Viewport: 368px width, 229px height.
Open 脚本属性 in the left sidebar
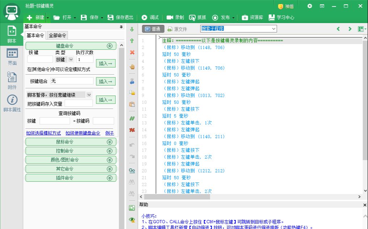click(x=12, y=102)
